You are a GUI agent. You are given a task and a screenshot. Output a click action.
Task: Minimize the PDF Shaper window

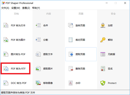pyautogui.click(x=107, y=3)
